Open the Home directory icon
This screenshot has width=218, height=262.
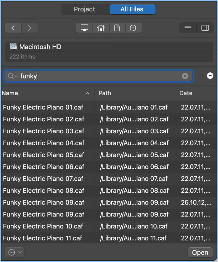coord(101,28)
